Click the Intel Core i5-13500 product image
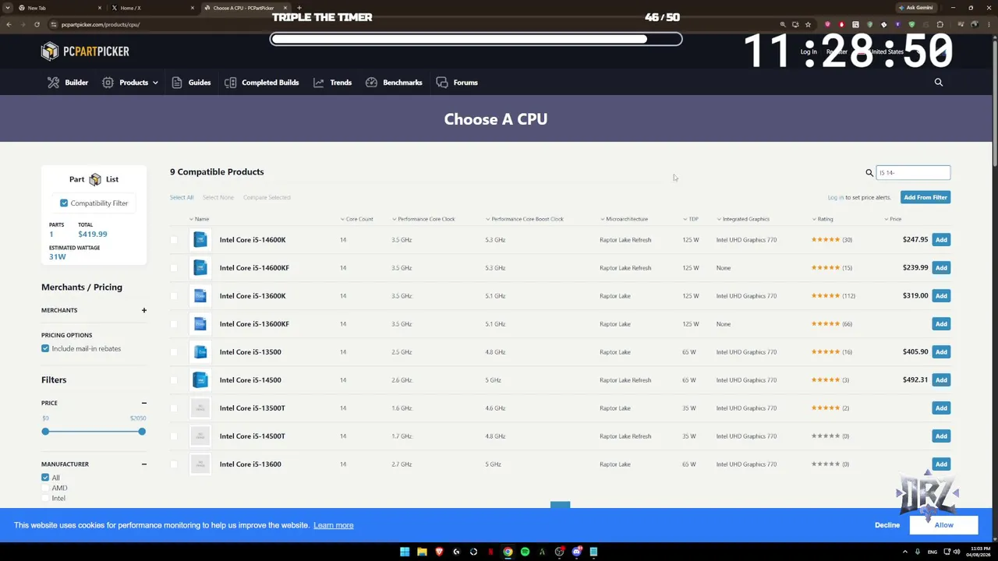998x561 pixels. pos(200,352)
